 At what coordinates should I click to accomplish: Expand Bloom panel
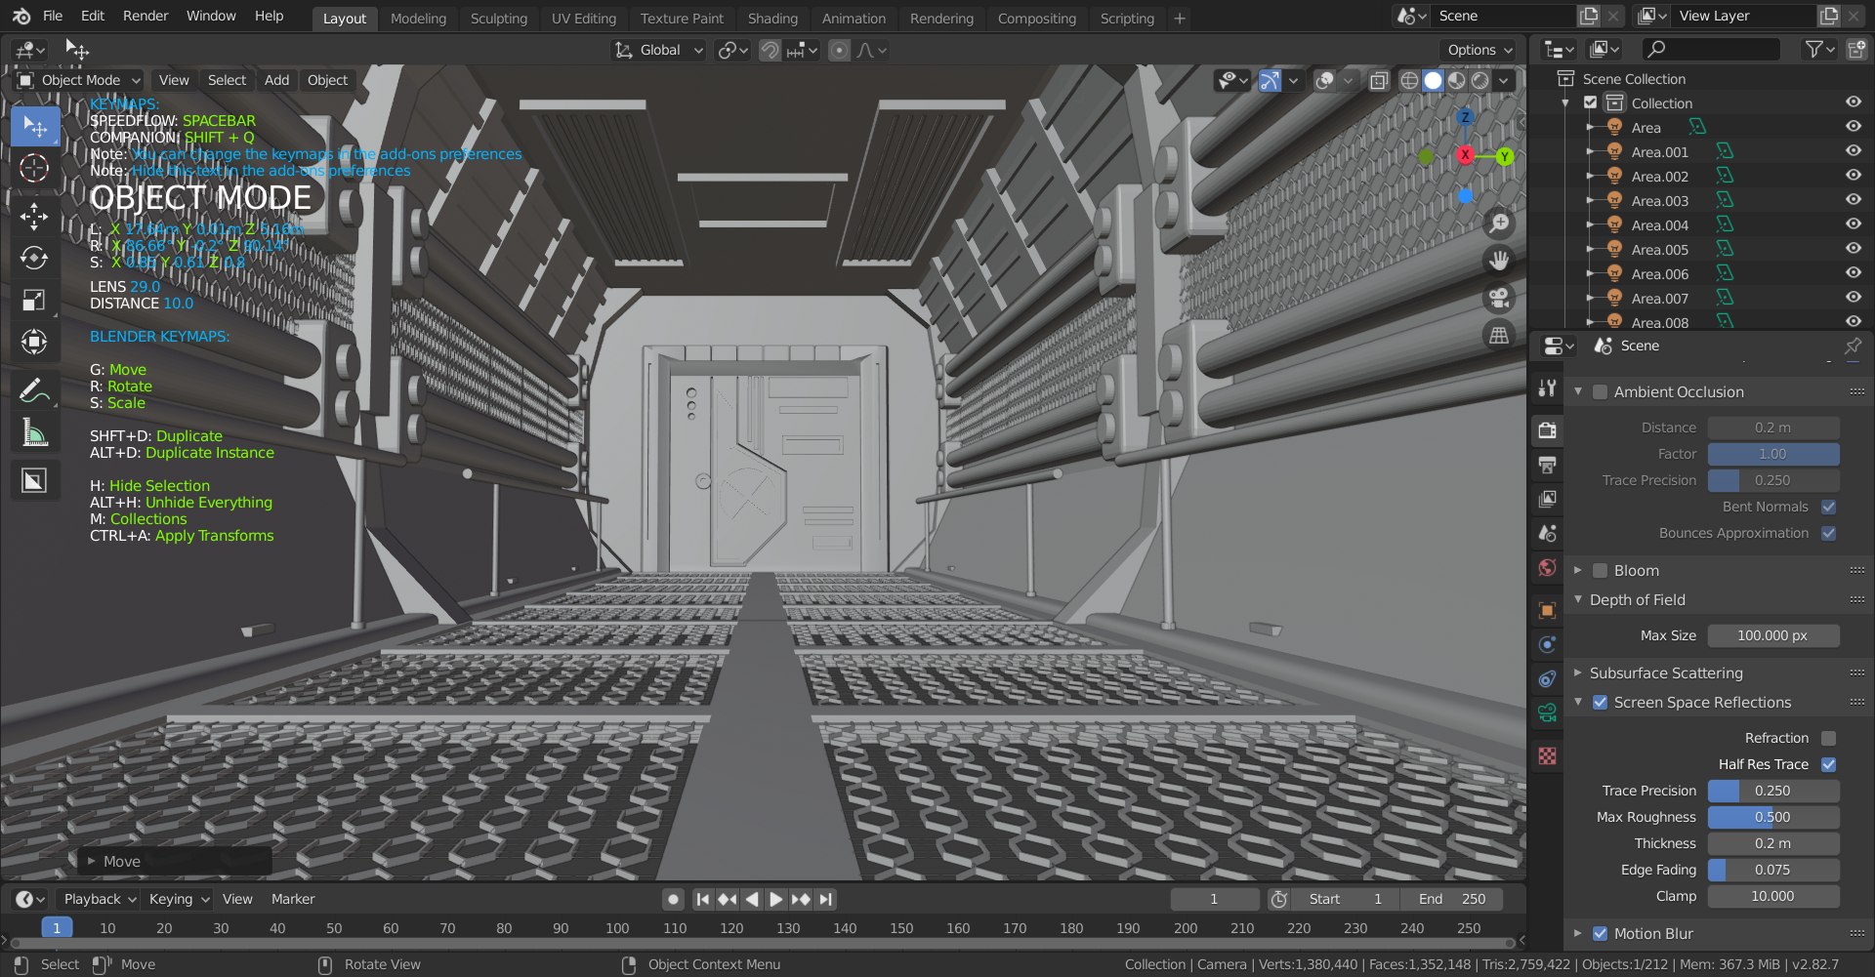(1578, 570)
